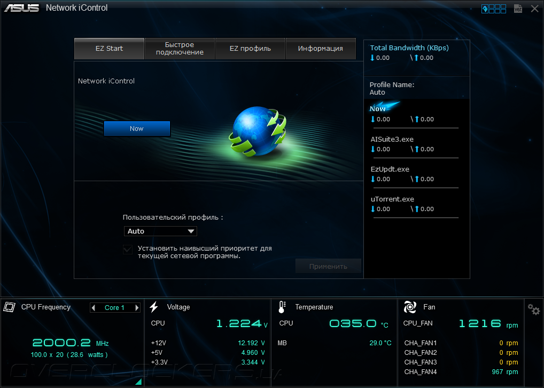Click CPU temperature value 035.0 °C
Screen dimensions: 544x388
(359, 323)
